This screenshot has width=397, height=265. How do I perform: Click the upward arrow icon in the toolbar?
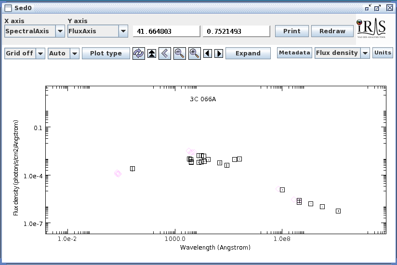click(x=152, y=53)
